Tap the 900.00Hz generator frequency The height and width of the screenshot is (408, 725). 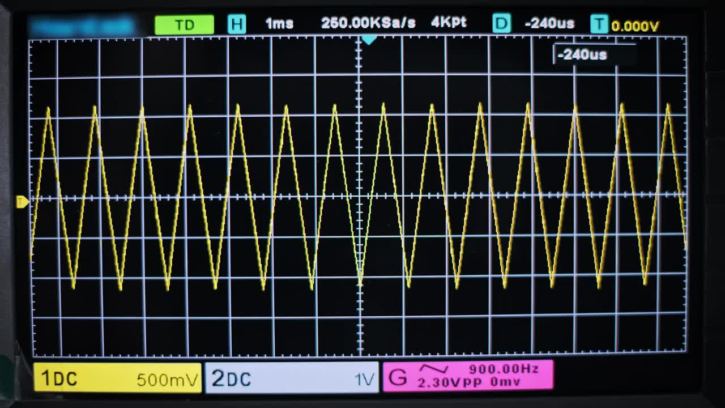(504, 369)
